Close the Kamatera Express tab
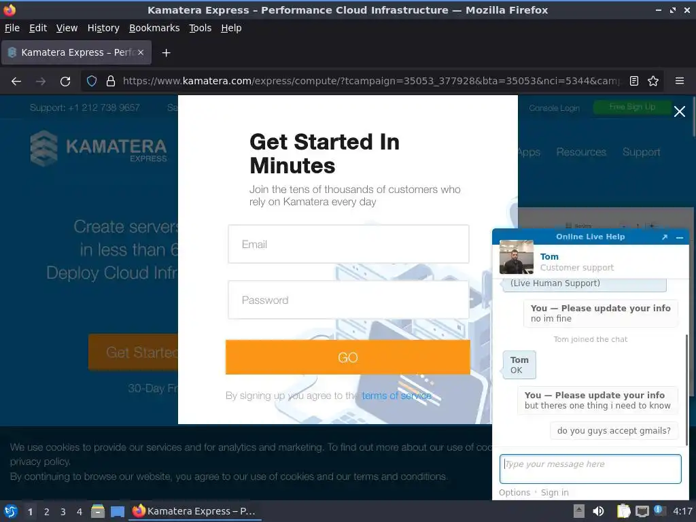This screenshot has width=696, height=522. click(x=140, y=52)
